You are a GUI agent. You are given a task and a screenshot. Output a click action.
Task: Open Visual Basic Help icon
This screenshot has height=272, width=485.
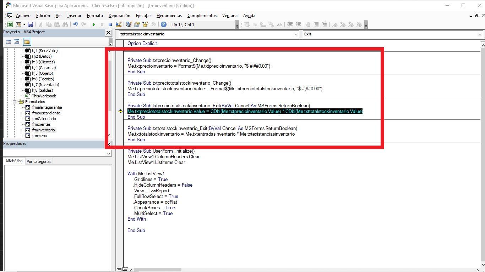[163, 24]
